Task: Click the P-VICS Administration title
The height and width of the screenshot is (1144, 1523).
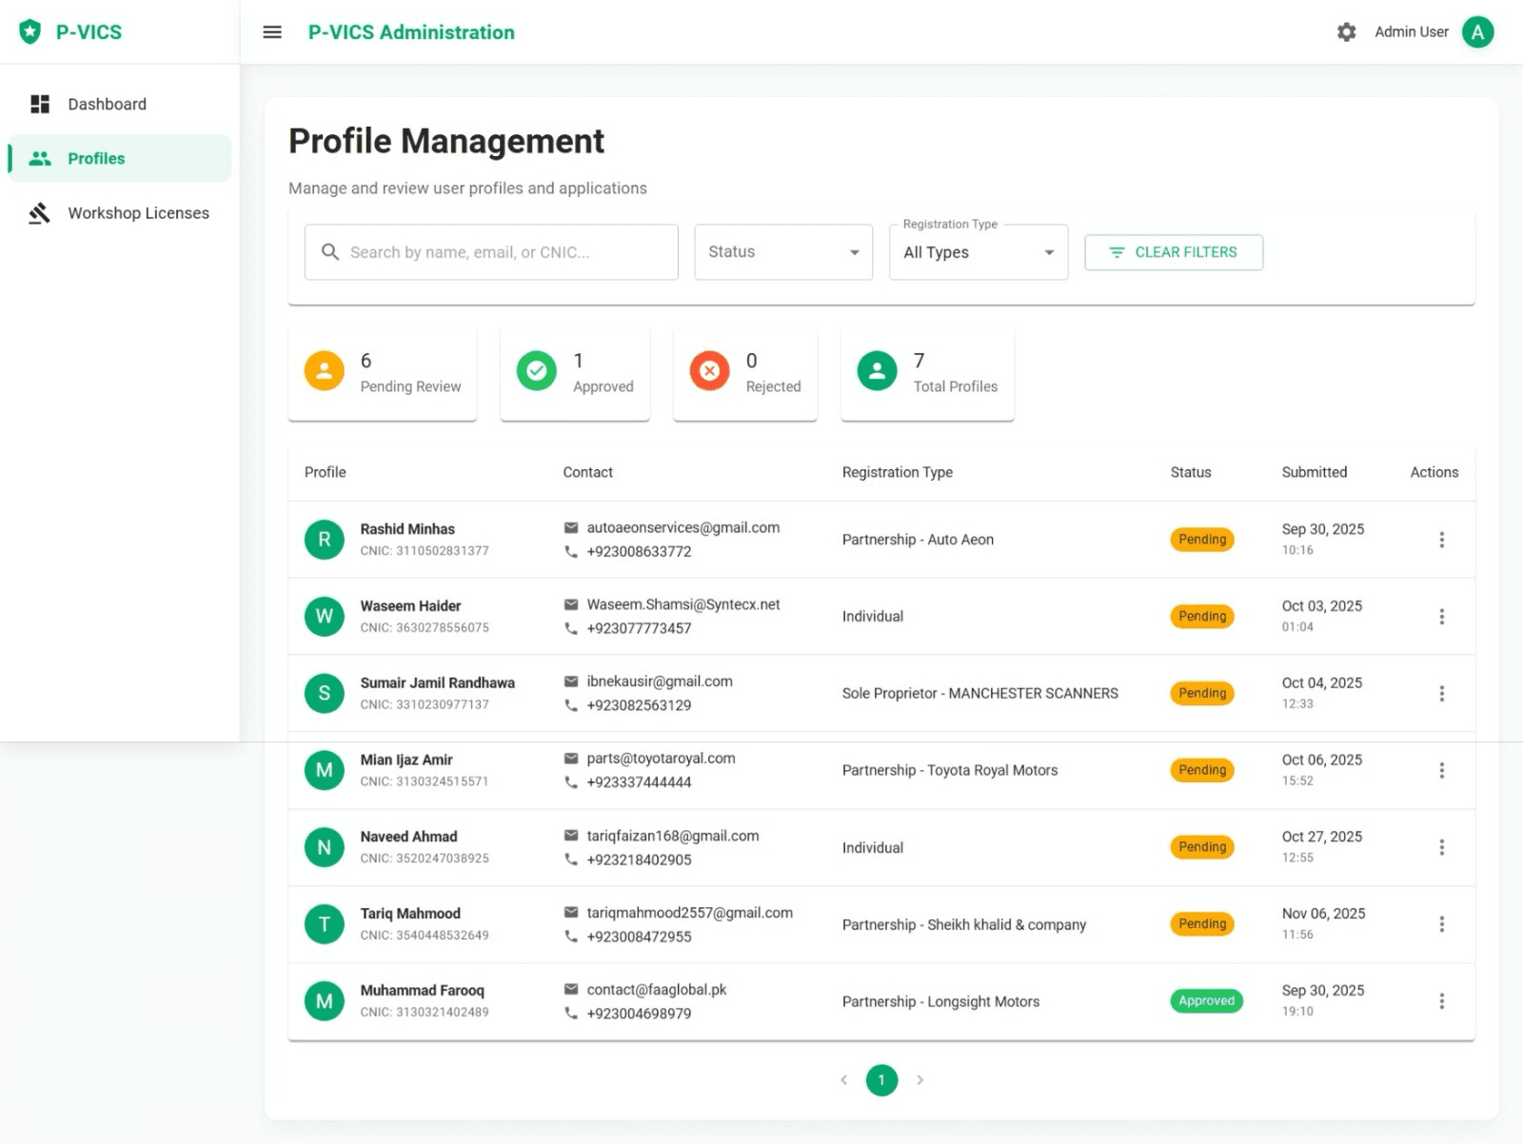Action: pos(411,32)
